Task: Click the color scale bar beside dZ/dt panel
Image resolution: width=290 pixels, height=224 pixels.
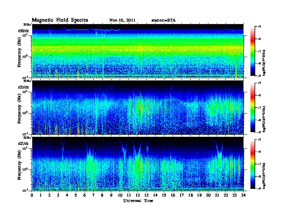Action: 253,164
